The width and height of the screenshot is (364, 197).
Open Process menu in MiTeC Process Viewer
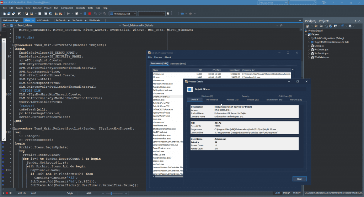click(x=158, y=58)
